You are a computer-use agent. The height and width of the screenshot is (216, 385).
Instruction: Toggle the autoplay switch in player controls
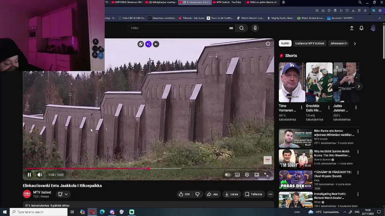[x=228, y=175]
